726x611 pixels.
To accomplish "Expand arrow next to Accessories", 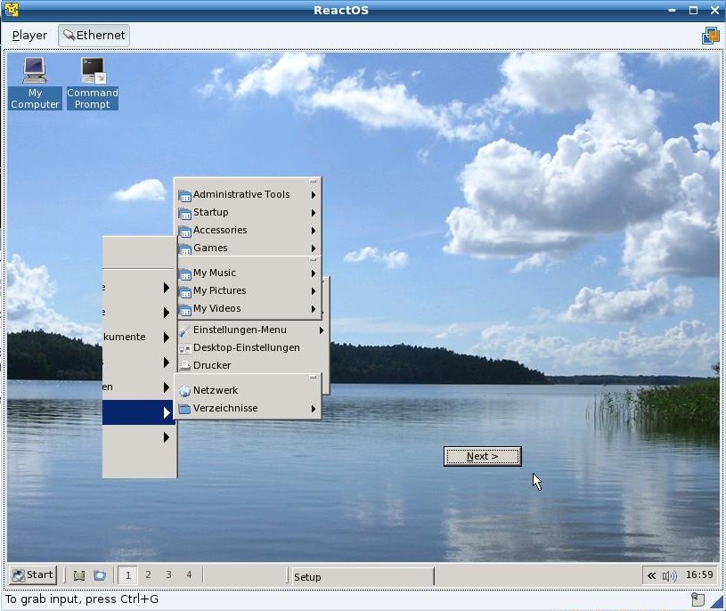I will coord(314,231).
